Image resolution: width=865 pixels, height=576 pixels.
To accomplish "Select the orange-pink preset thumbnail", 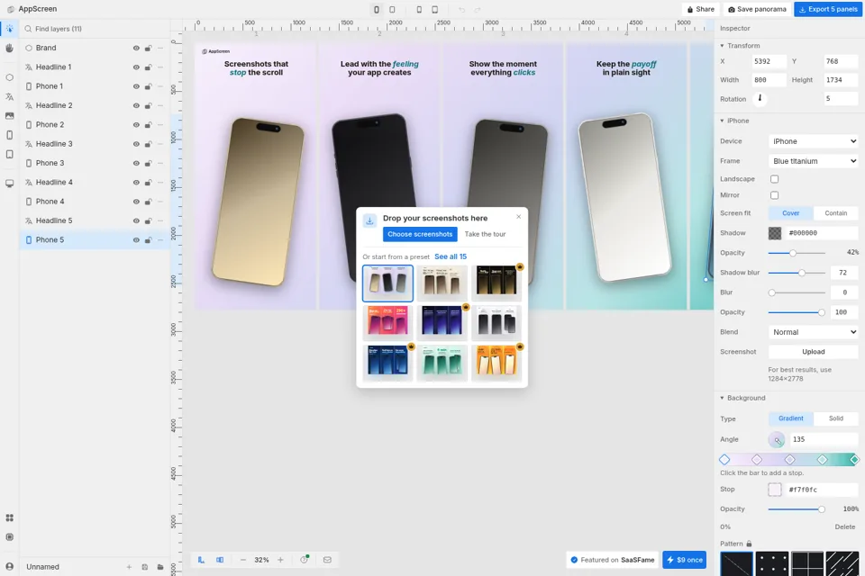I will 387,322.
